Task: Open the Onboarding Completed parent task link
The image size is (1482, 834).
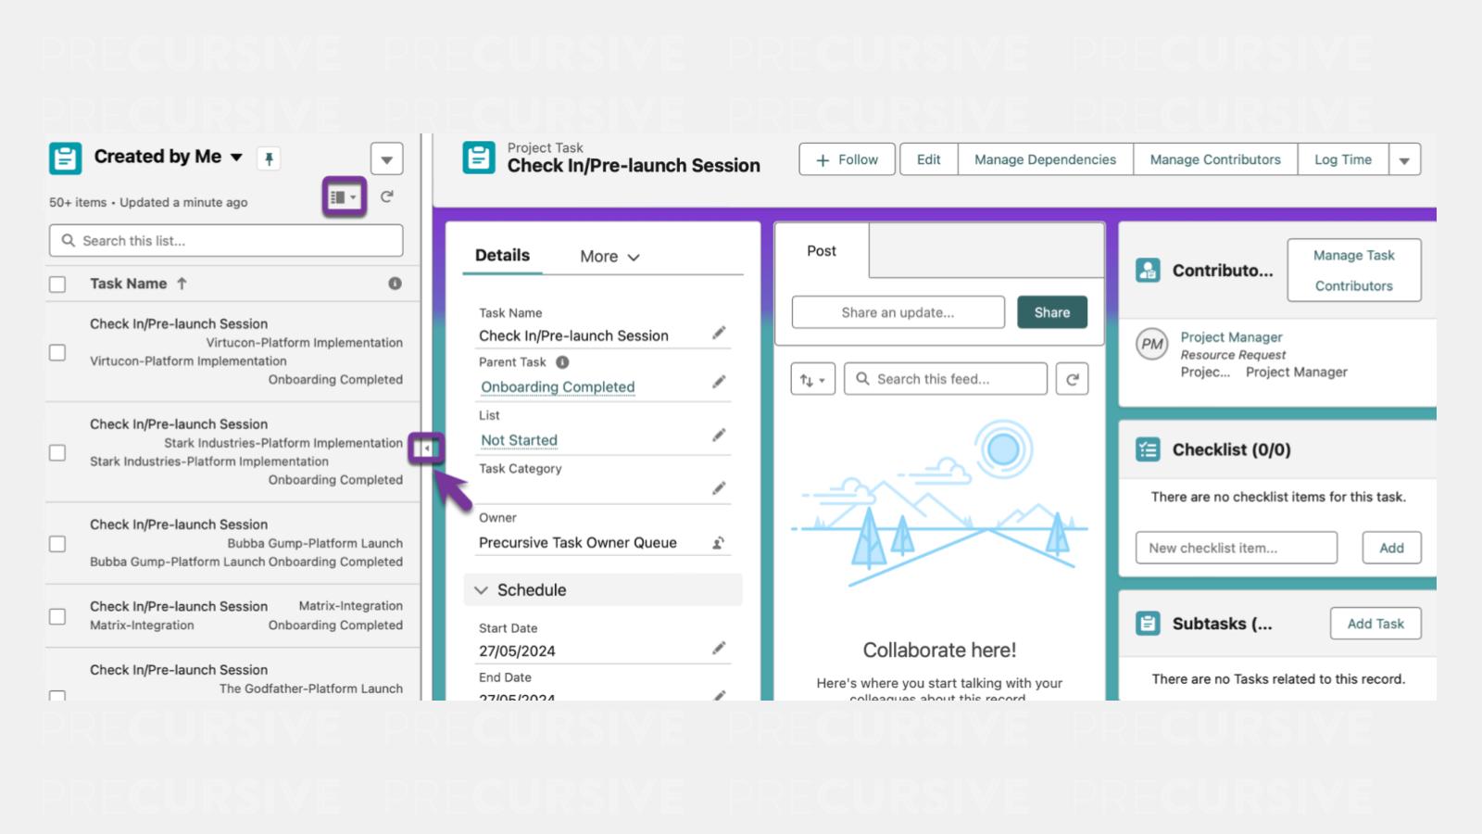Action: [558, 387]
